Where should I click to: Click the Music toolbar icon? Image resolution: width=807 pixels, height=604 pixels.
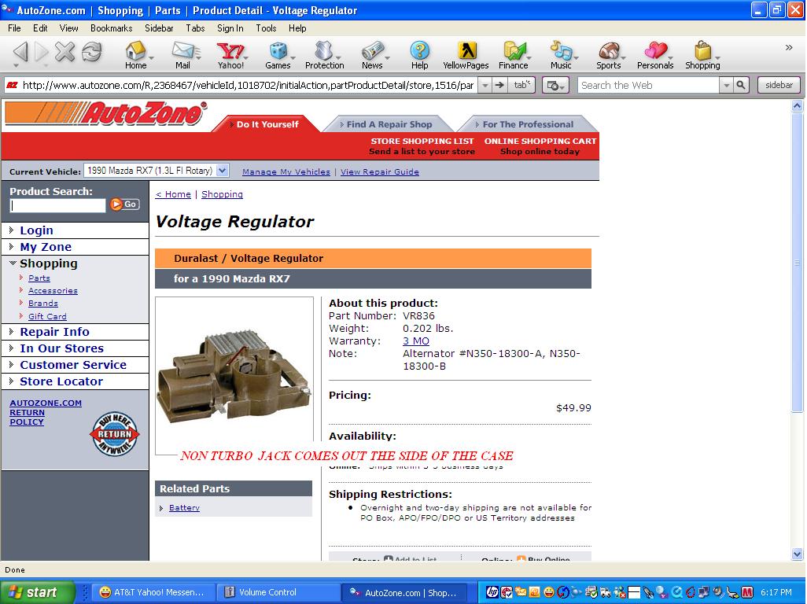tap(561, 55)
